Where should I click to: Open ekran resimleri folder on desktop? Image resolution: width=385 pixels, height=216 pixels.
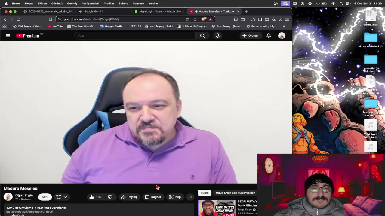371,40
